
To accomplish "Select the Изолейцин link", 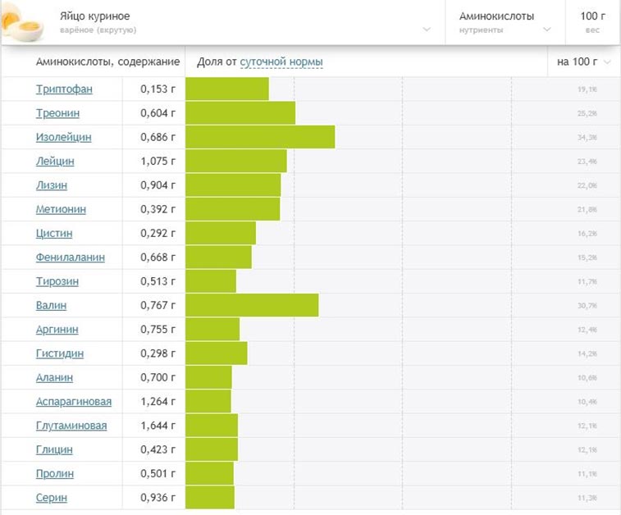I will coord(64,137).
